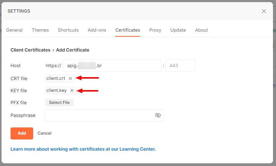276x166 pixels.
Task: Go back to Client Certificates breadcrumb
Action: click(x=30, y=50)
